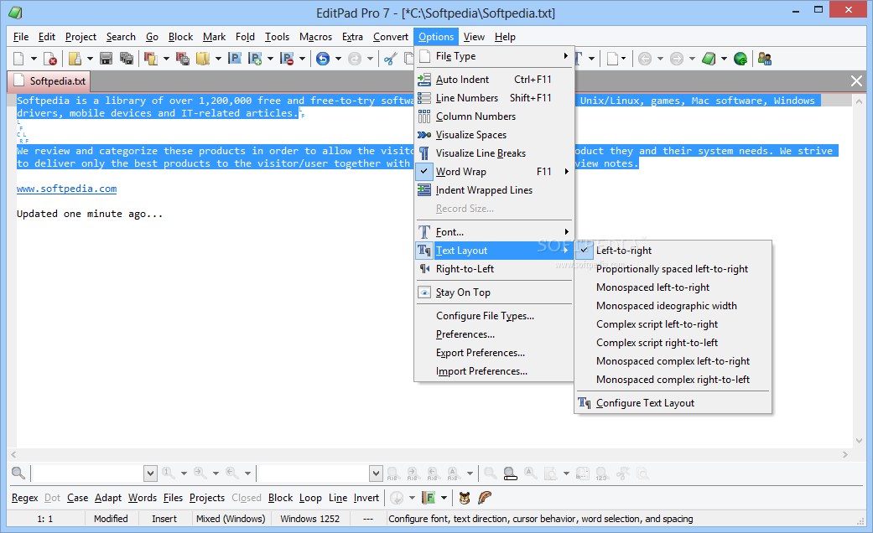Open dropdown beside green notebook icon
The width and height of the screenshot is (873, 533).
point(724,59)
